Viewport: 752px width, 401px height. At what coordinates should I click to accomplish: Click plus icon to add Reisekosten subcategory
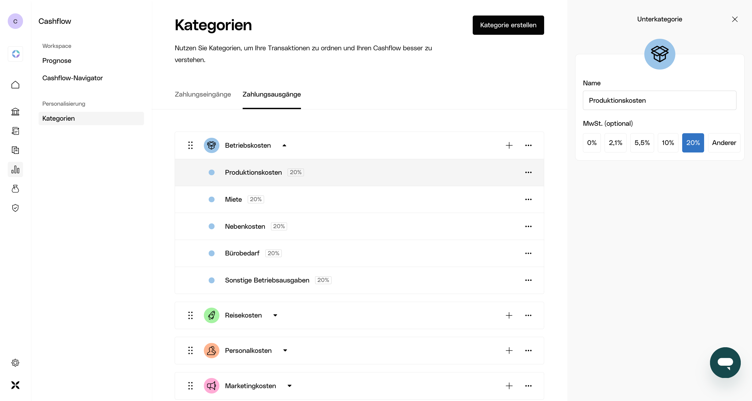(x=509, y=315)
